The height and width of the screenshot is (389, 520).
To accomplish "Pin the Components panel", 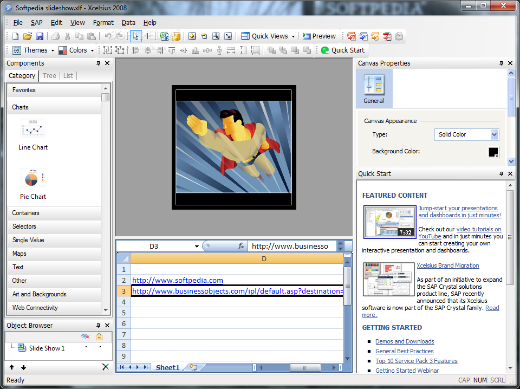I will 98,63.
